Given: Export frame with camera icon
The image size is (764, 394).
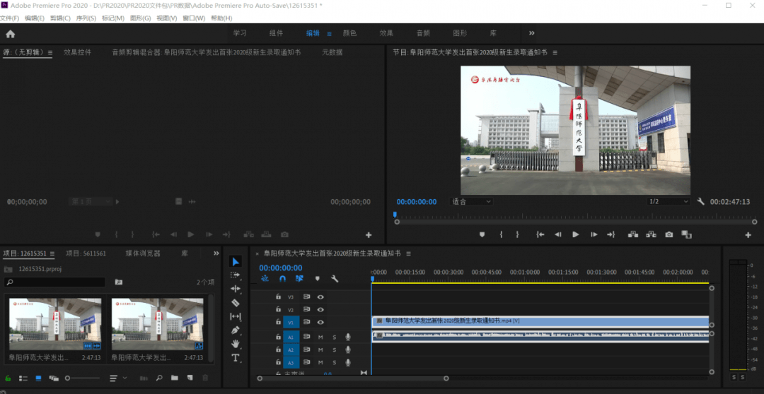Looking at the screenshot, I should (669, 234).
